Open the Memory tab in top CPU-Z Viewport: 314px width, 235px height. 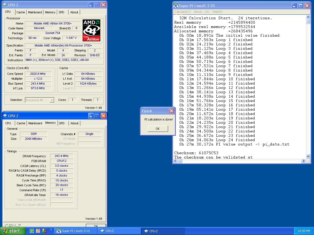(50, 12)
